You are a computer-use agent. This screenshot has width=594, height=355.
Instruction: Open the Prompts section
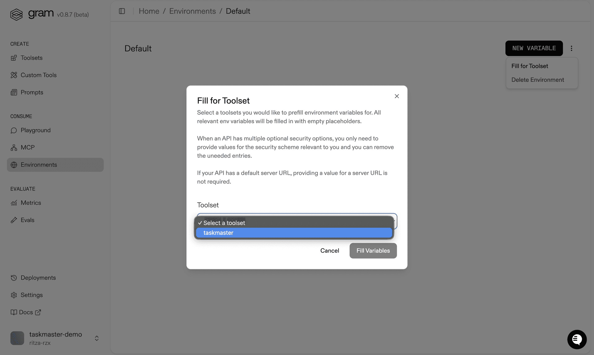coord(32,92)
